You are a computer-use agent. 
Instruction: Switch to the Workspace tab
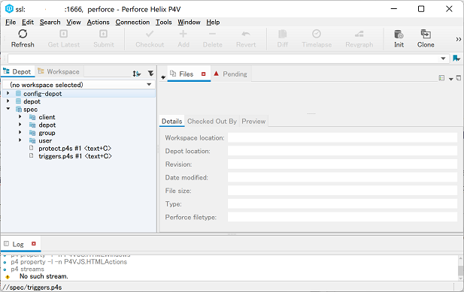(x=59, y=72)
